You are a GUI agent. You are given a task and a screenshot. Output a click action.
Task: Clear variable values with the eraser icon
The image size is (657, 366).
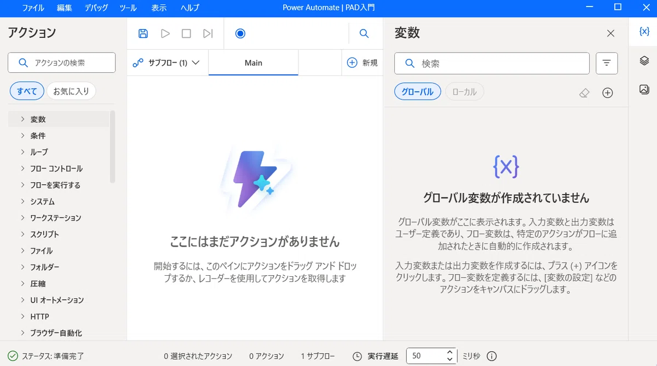(x=584, y=93)
